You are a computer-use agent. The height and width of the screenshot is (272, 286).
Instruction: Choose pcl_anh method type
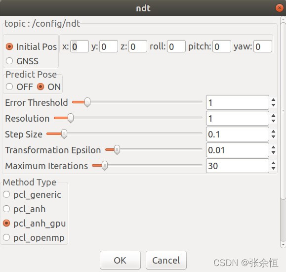pyautogui.click(x=6, y=209)
